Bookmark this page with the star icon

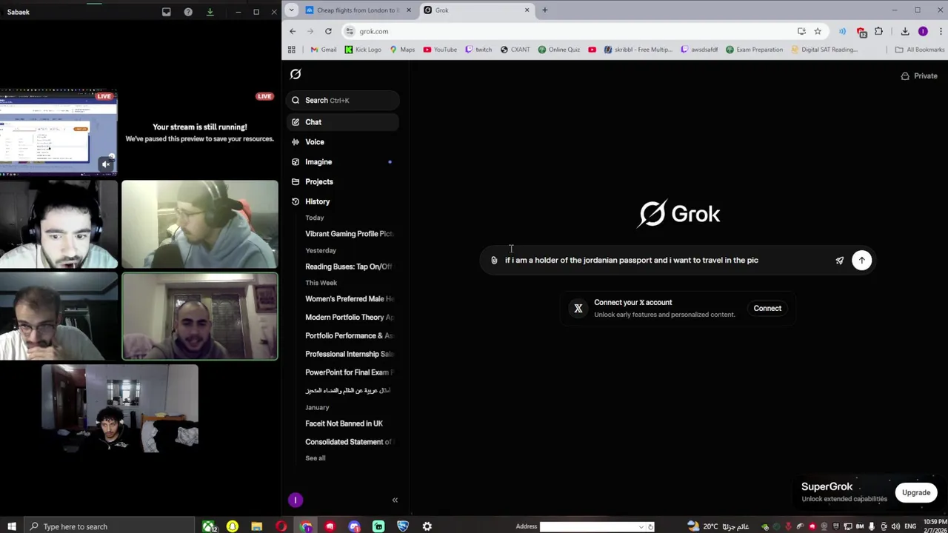pos(818,32)
